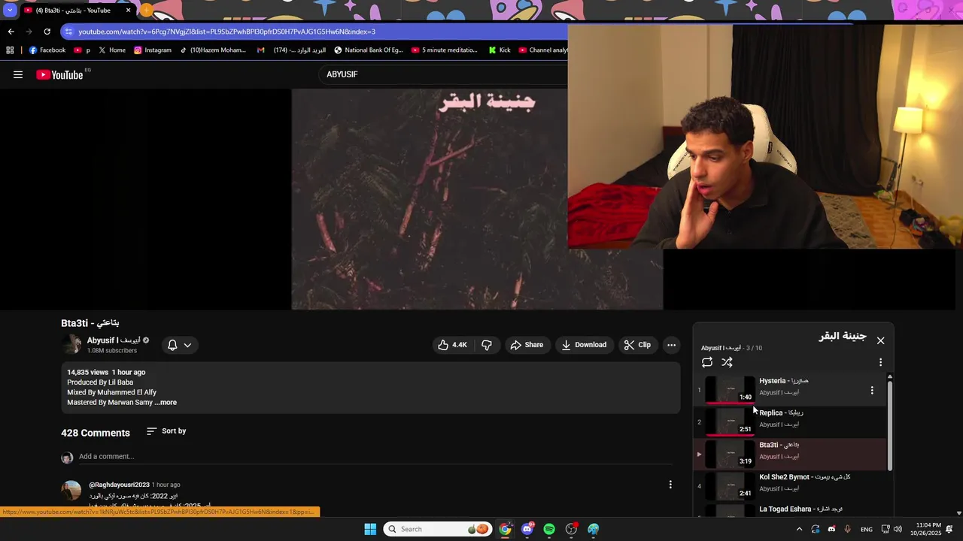The width and height of the screenshot is (963, 541).
Task: Play Replica from the playlist
Action: tap(790, 422)
